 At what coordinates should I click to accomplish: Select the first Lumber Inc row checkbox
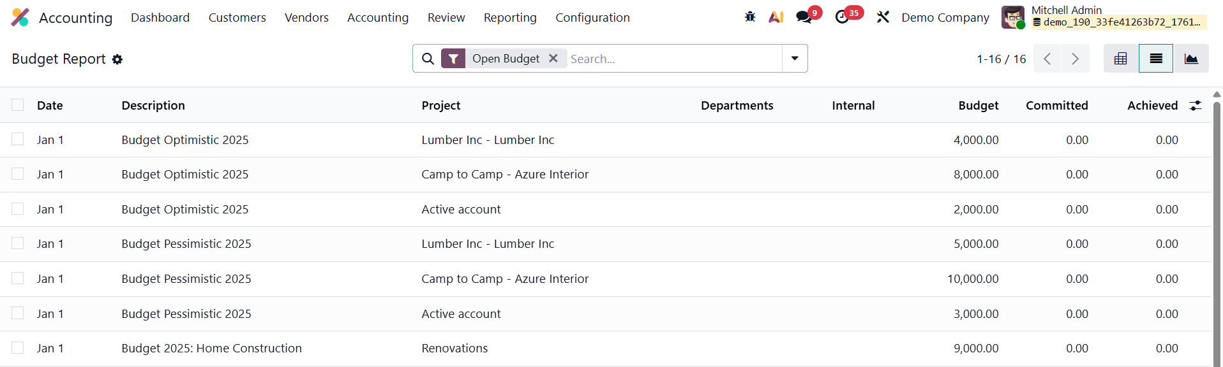click(x=18, y=140)
